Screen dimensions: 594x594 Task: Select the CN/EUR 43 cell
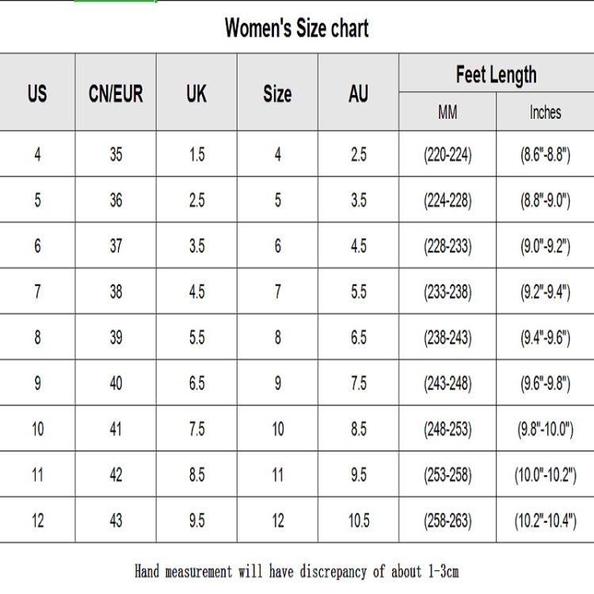(116, 521)
